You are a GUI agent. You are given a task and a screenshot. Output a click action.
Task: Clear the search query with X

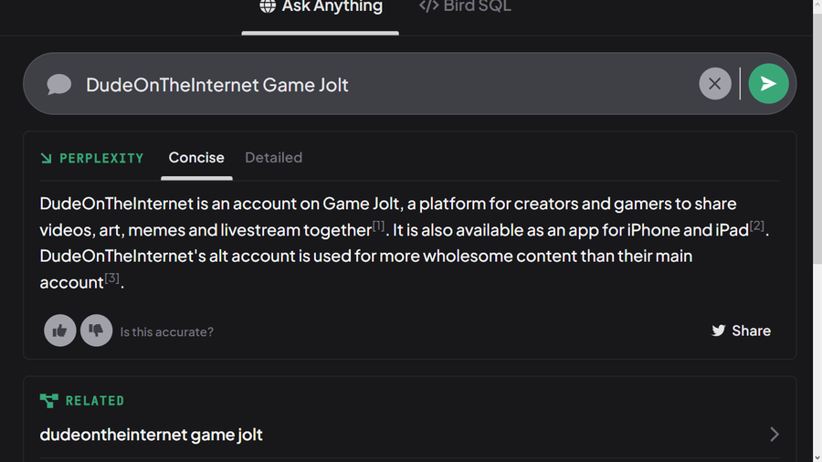[715, 84]
